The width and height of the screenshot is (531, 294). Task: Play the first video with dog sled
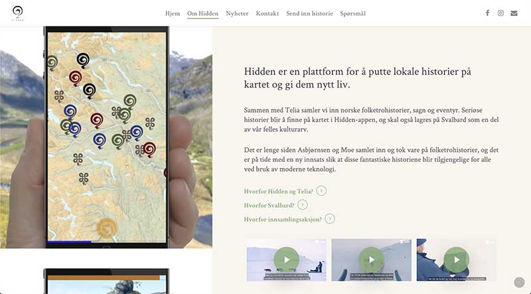pos(287,259)
